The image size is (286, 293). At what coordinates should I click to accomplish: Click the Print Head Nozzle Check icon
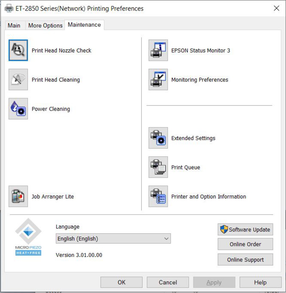point(18,50)
